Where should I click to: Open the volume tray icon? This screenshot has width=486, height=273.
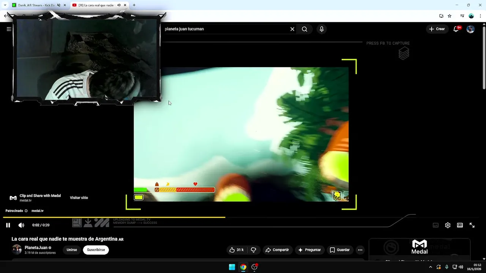(461, 267)
